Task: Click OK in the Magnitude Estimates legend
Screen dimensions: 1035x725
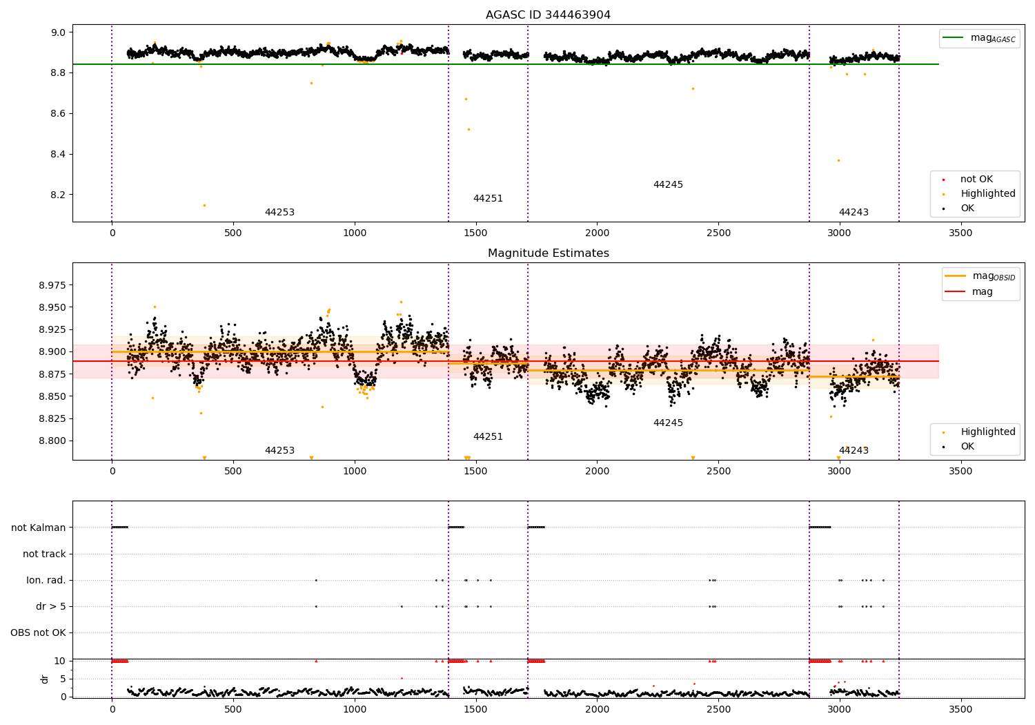Action: [967, 447]
